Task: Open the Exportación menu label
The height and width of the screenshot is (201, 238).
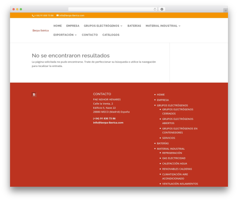Action: click(63, 35)
